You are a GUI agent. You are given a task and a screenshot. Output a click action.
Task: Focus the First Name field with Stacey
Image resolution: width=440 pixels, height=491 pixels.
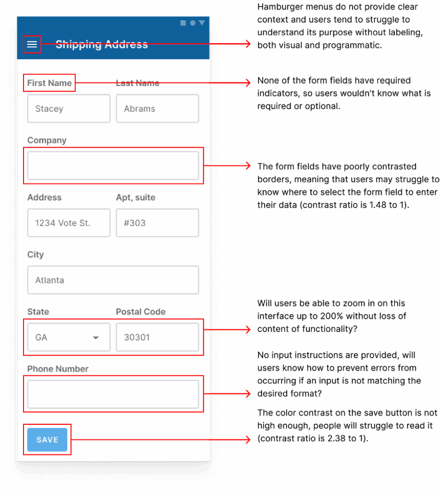click(69, 108)
